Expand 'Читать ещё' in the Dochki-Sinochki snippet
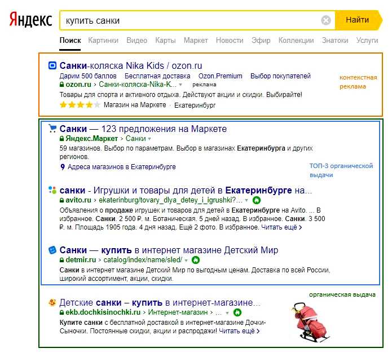 237,331
